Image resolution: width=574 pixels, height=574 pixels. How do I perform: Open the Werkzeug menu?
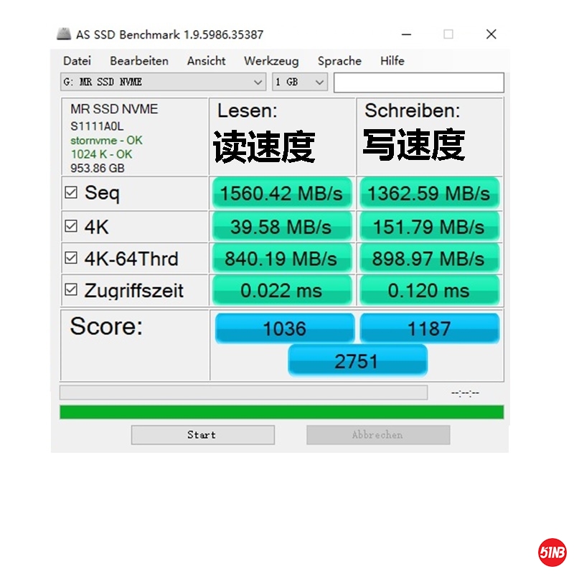coord(272,61)
